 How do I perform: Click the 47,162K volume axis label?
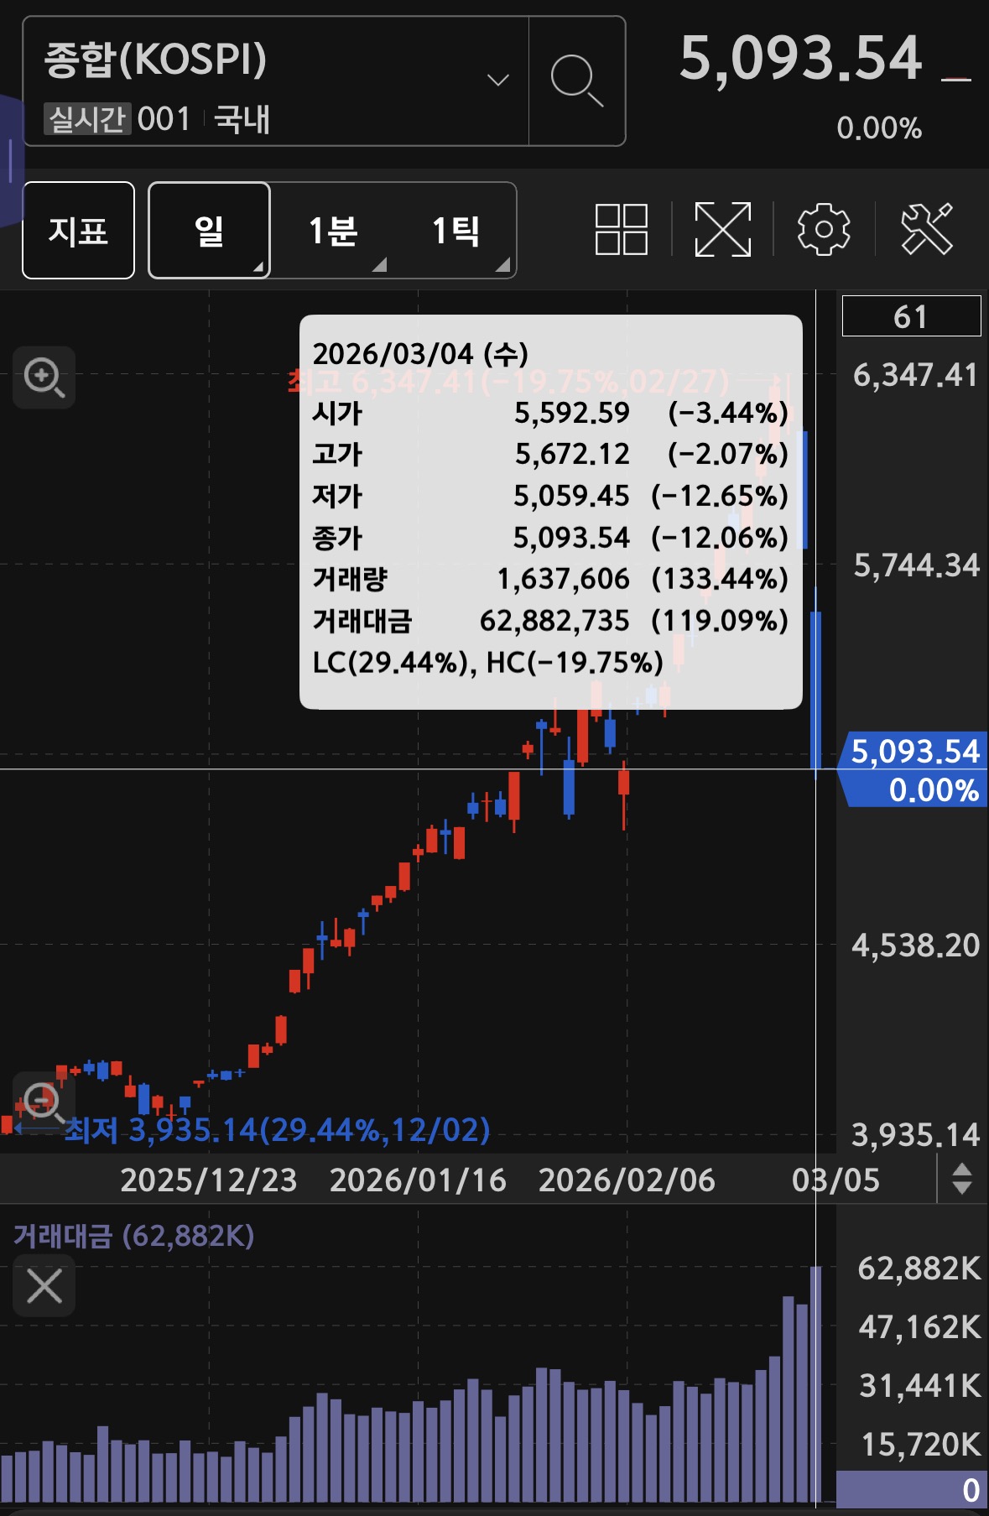click(x=919, y=1327)
